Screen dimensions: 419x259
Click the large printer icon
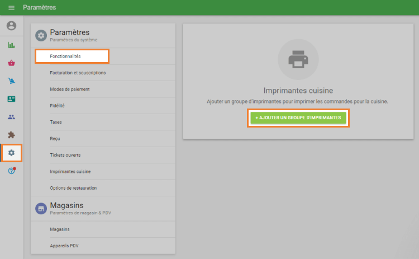[298, 59]
